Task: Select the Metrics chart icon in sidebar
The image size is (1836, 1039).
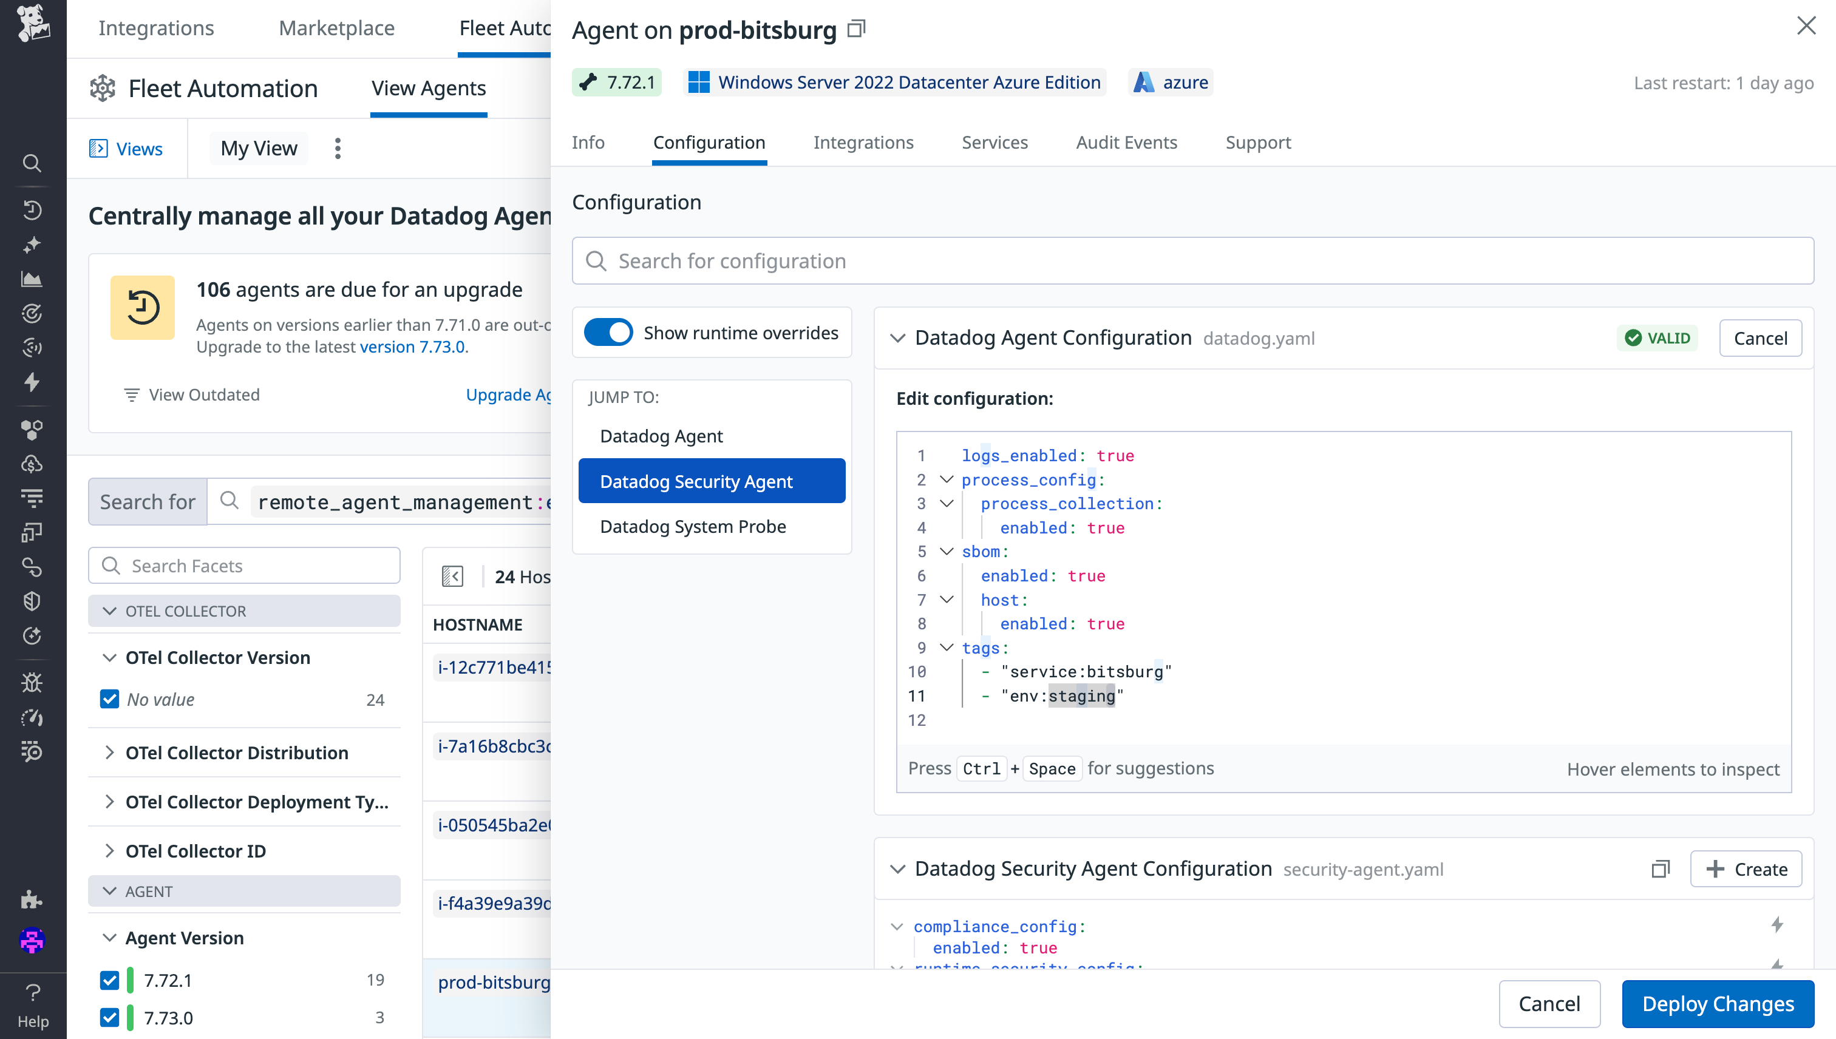Action: 32,279
